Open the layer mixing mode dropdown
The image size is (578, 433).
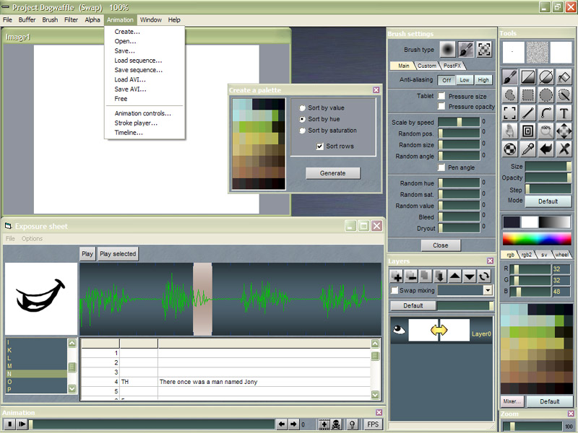tap(488, 291)
